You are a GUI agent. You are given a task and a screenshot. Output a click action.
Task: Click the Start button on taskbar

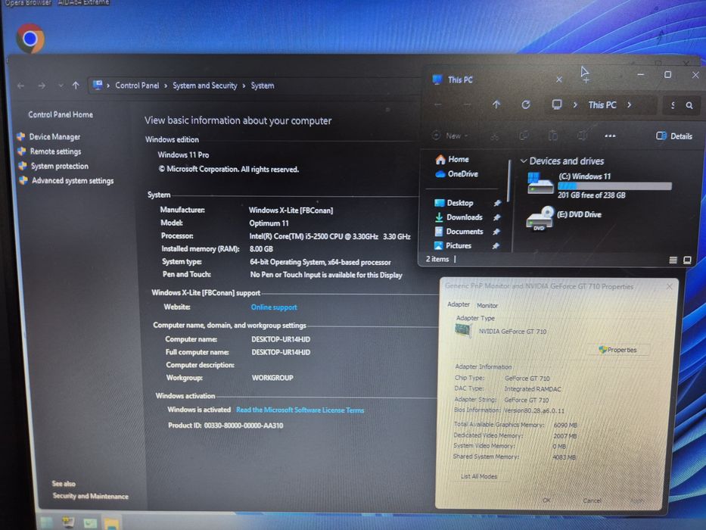click(46, 522)
